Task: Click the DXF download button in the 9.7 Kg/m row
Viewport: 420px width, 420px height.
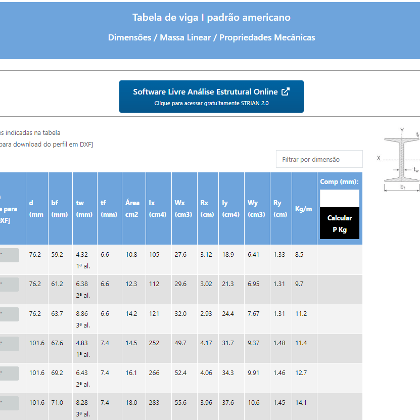Action: click(x=9, y=285)
